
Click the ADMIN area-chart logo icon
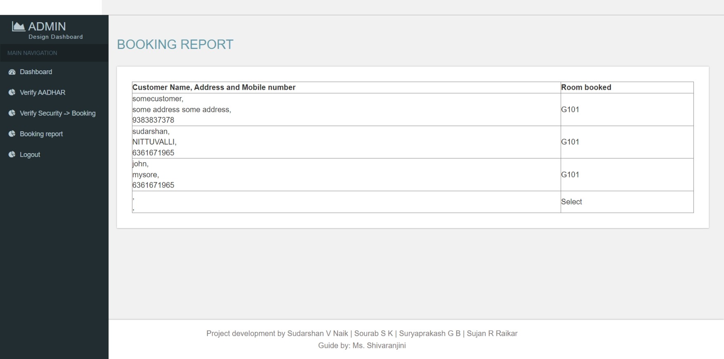coord(18,26)
